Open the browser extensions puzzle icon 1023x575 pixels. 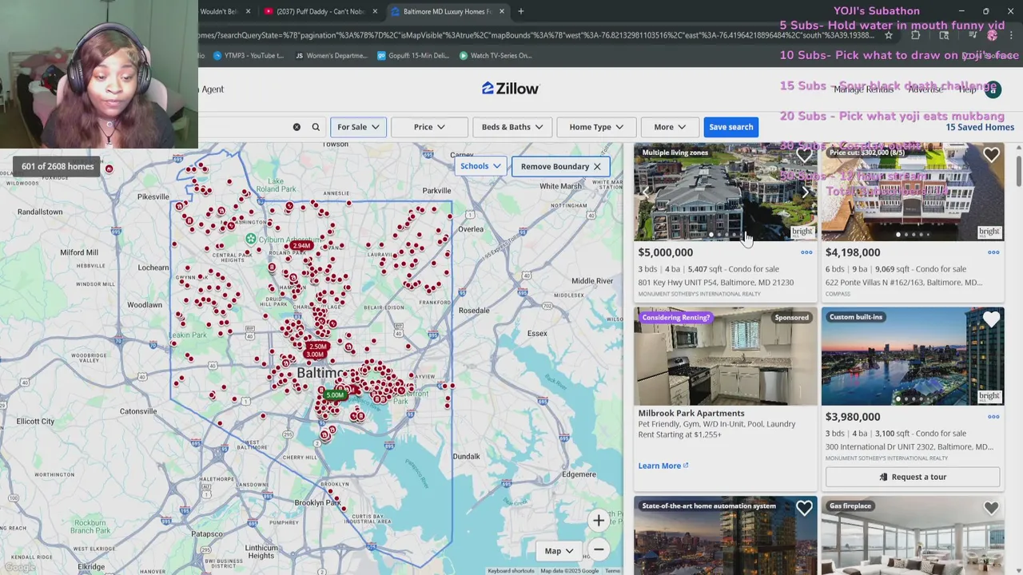pyautogui.click(x=916, y=35)
